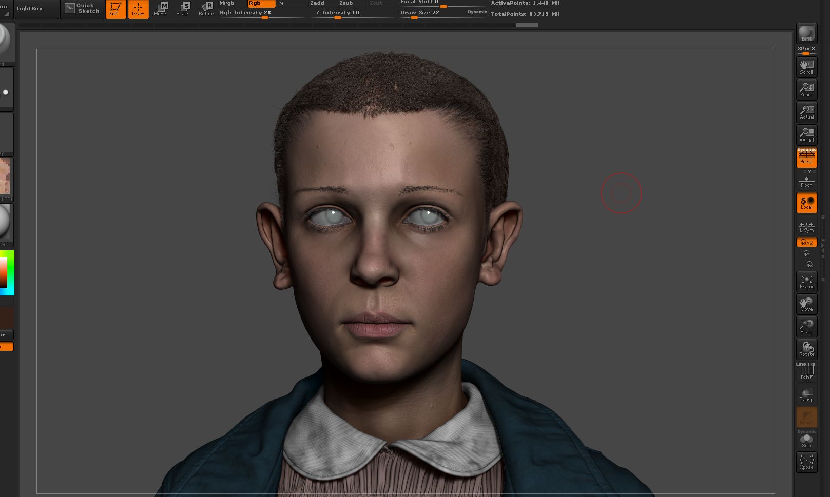Toggle Transp transparency mode
This screenshot has width=830, height=497.
(806, 394)
